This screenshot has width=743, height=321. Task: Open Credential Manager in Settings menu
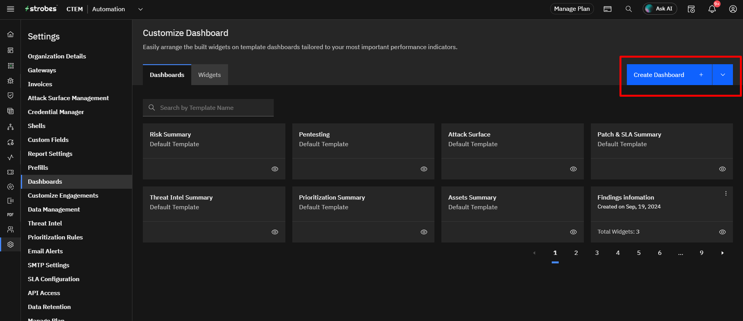(x=56, y=112)
